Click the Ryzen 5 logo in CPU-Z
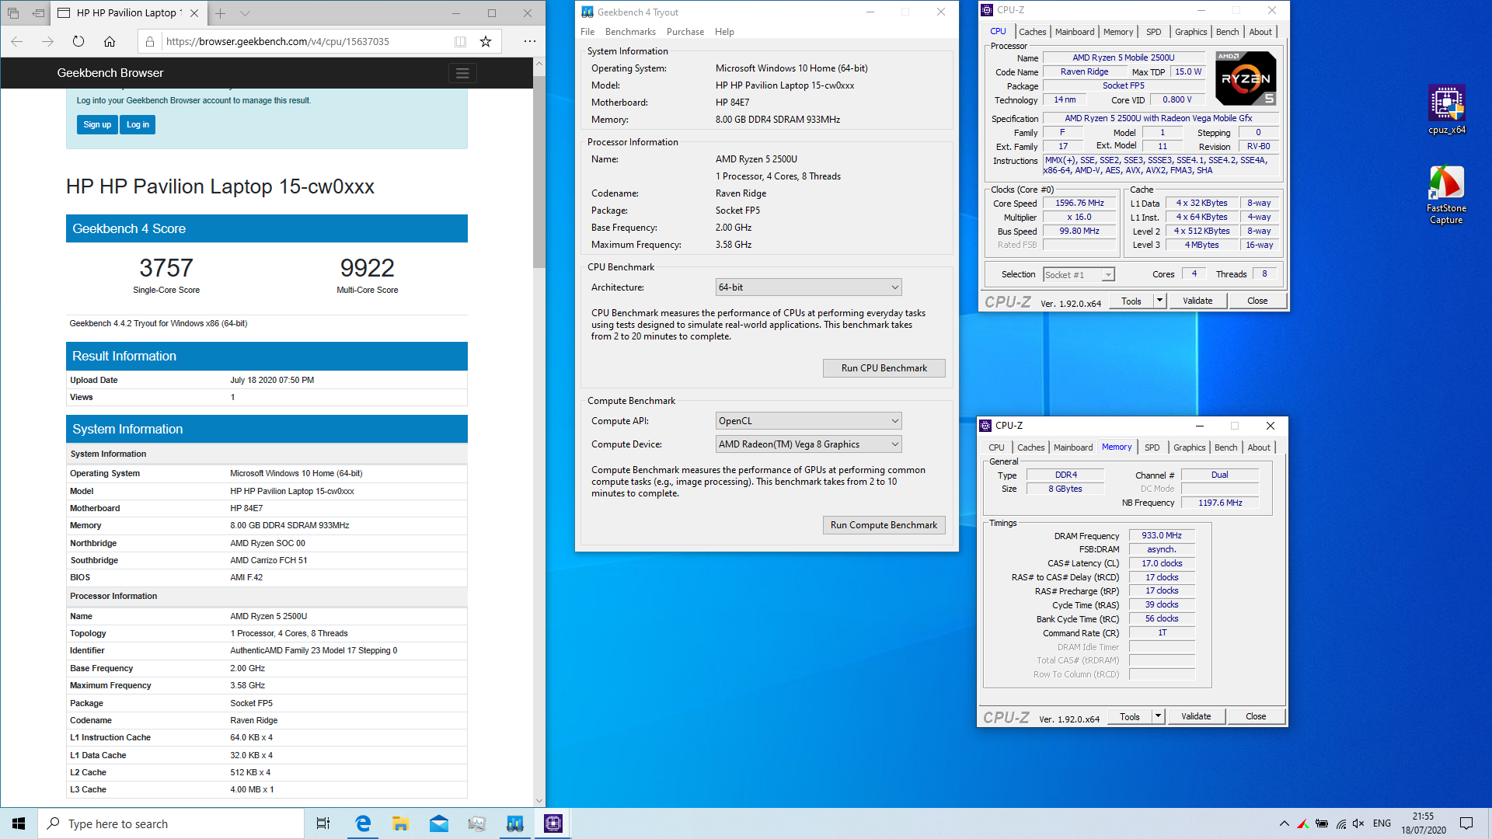 (x=1245, y=78)
